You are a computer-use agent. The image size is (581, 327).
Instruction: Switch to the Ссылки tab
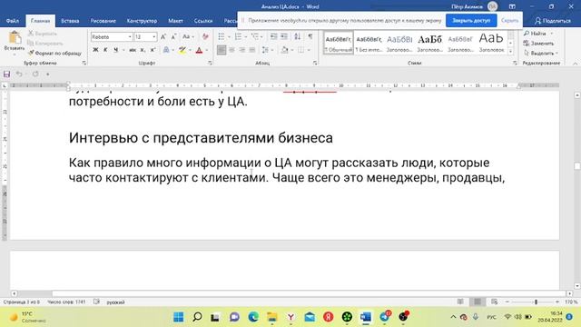pyautogui.click(x=203, y=21)
